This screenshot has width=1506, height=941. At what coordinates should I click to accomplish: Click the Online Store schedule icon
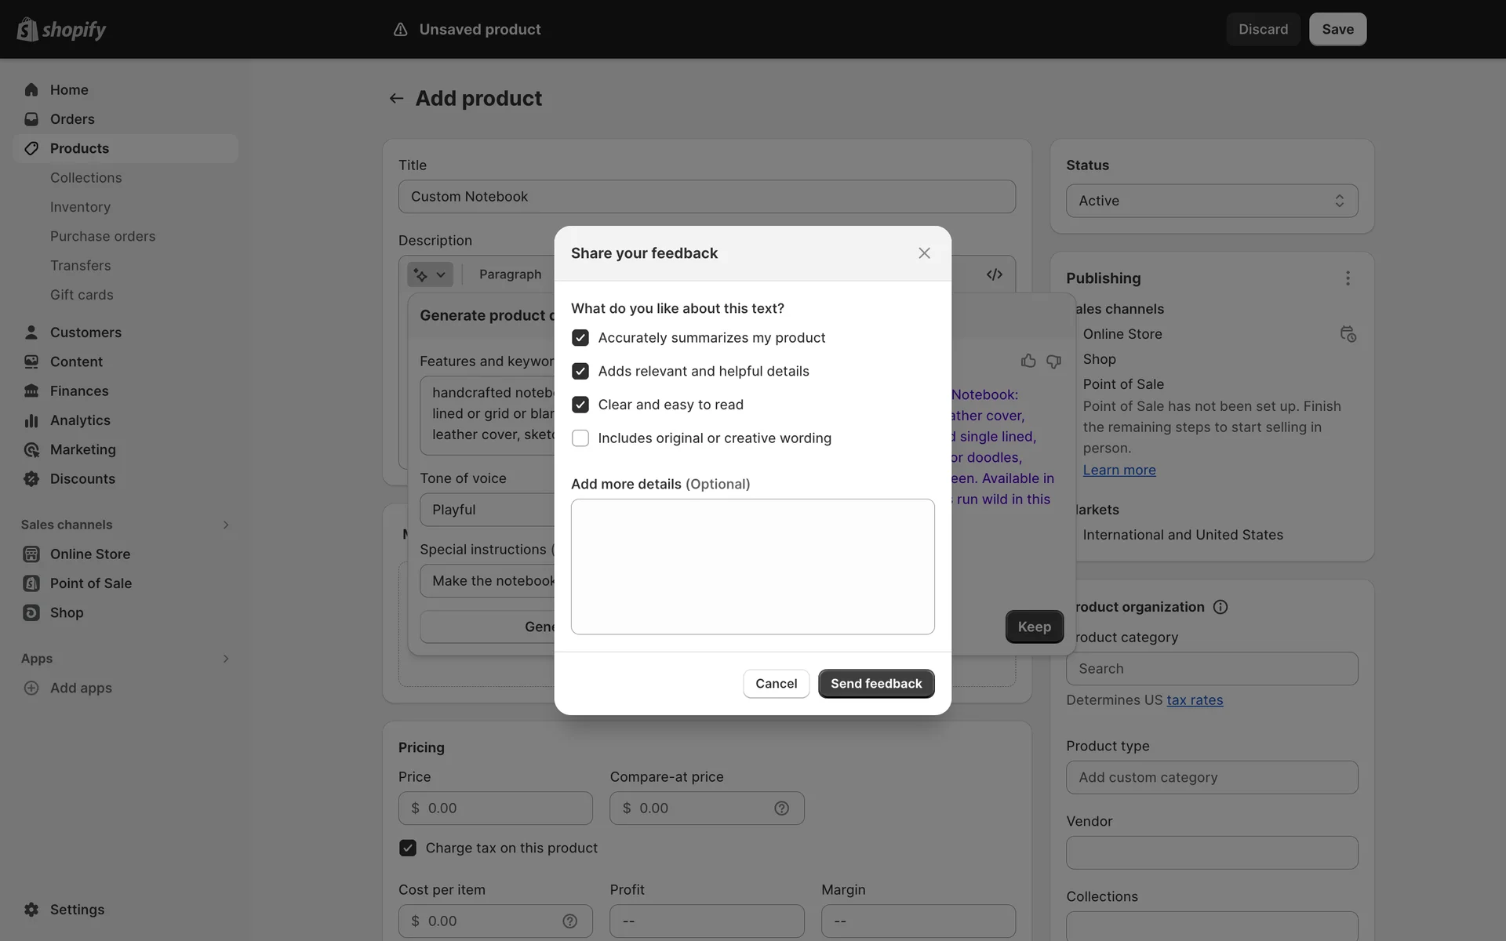1348,334
